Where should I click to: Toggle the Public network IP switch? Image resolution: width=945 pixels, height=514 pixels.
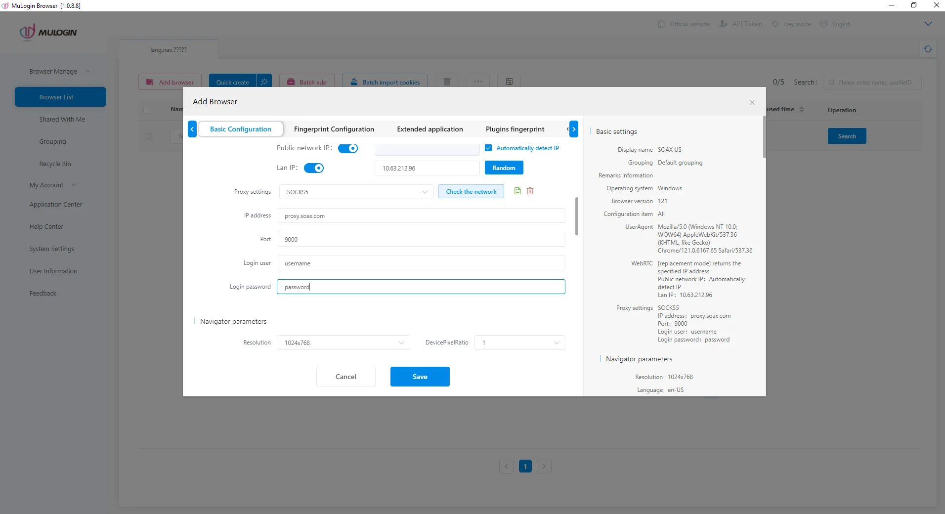[348, 148]
